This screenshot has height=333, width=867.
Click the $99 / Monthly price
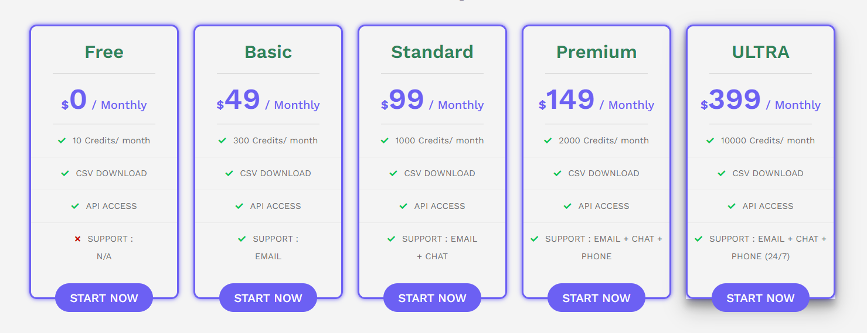(x=432, y=101)
